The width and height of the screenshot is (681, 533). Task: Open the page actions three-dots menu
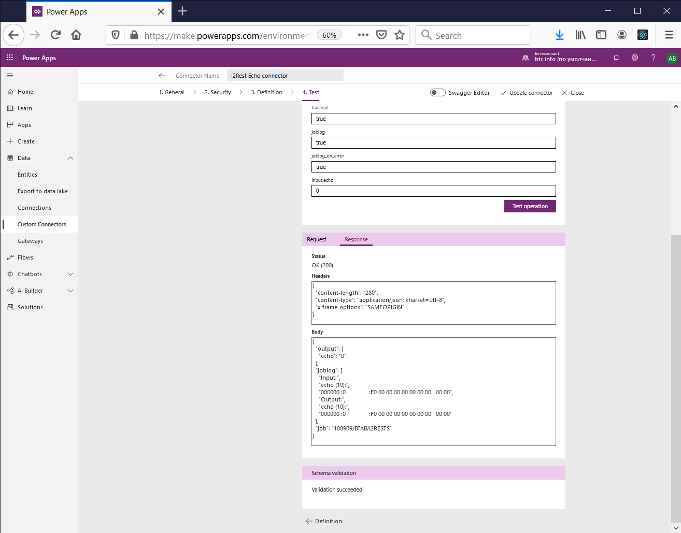363,35
